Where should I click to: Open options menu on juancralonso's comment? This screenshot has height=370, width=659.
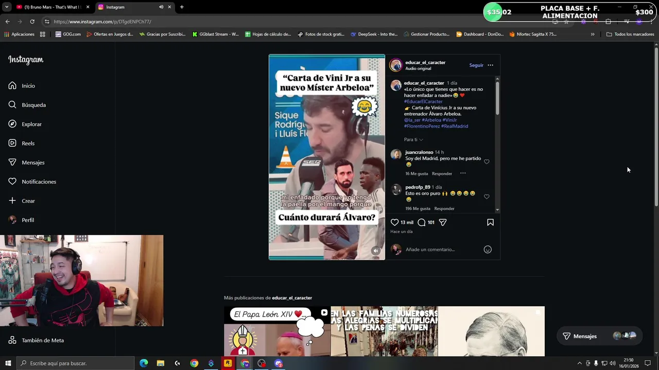(463, 173)
